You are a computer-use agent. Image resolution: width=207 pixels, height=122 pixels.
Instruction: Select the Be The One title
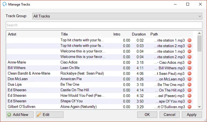pyautogui.click(x=70, y=85)
